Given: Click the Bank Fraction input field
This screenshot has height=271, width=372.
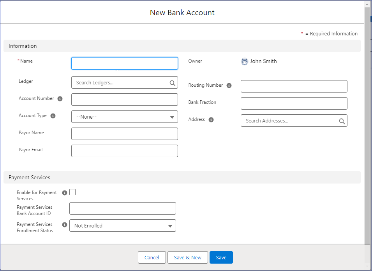Looking at the screenshot, I should click(x=294, y=103).
